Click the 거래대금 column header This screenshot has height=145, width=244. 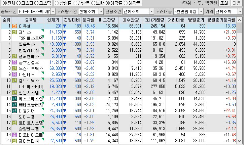coord(176,20)
